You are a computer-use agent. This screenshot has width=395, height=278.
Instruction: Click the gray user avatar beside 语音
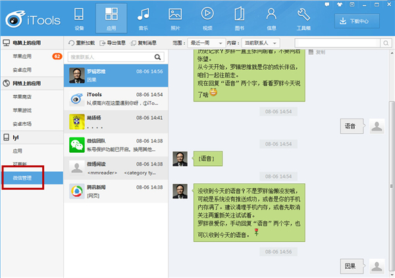pyautogui.click(x=377, y=126)
